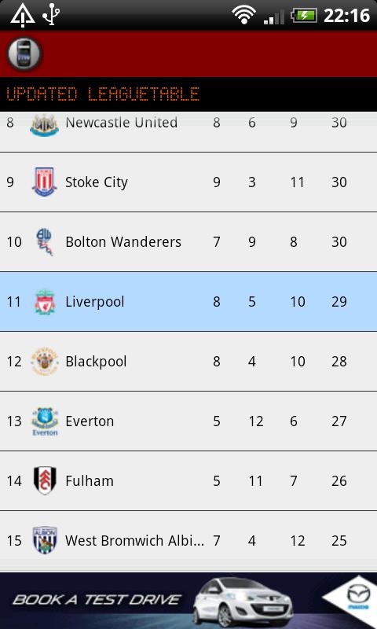Tap the Everton club crest
Screen dimensions: 377x629
[x=45, y=421]
